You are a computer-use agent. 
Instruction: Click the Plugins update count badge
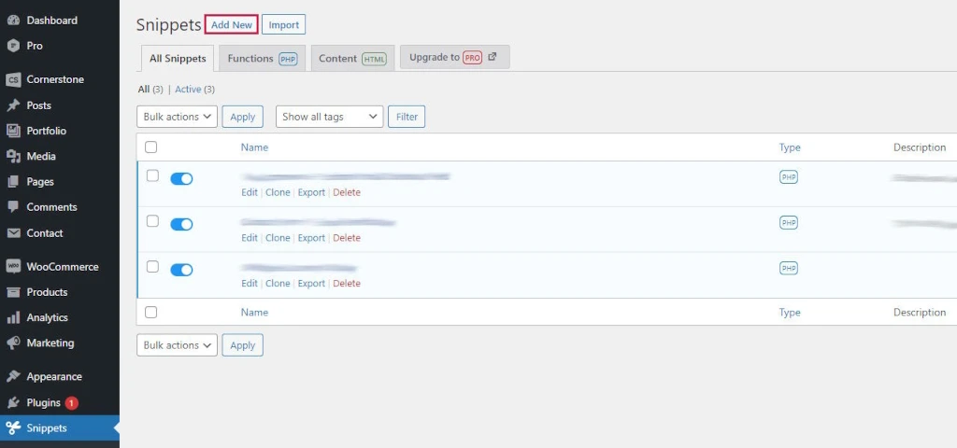[x=71, y=403]
